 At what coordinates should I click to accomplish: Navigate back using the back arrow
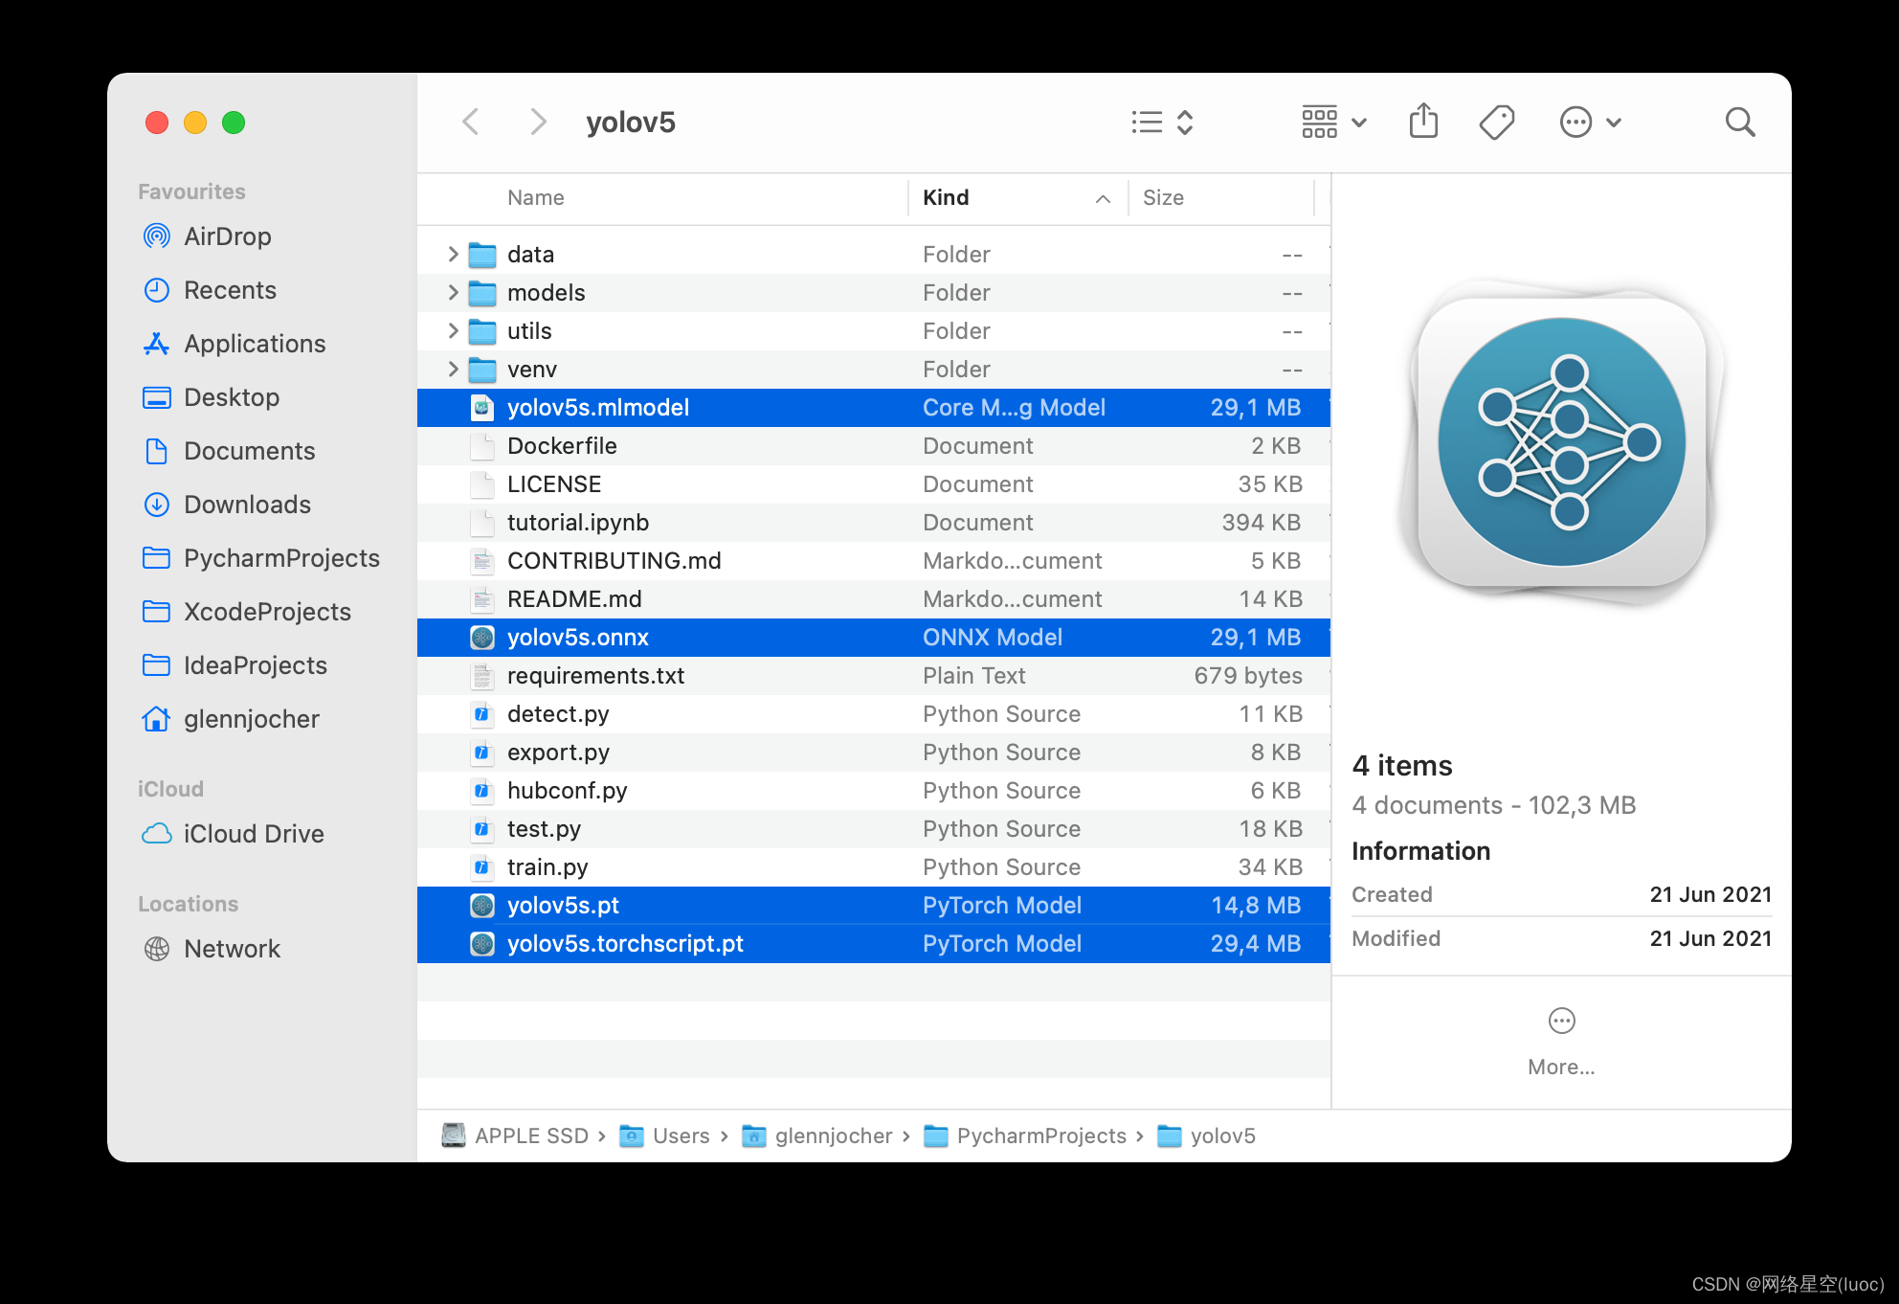click(x=470, y=122)
